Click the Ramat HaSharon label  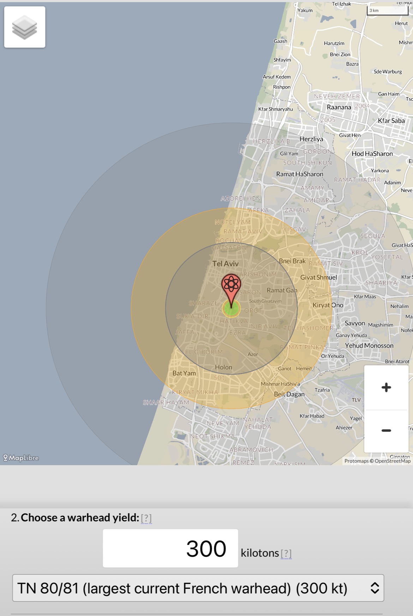300,174
